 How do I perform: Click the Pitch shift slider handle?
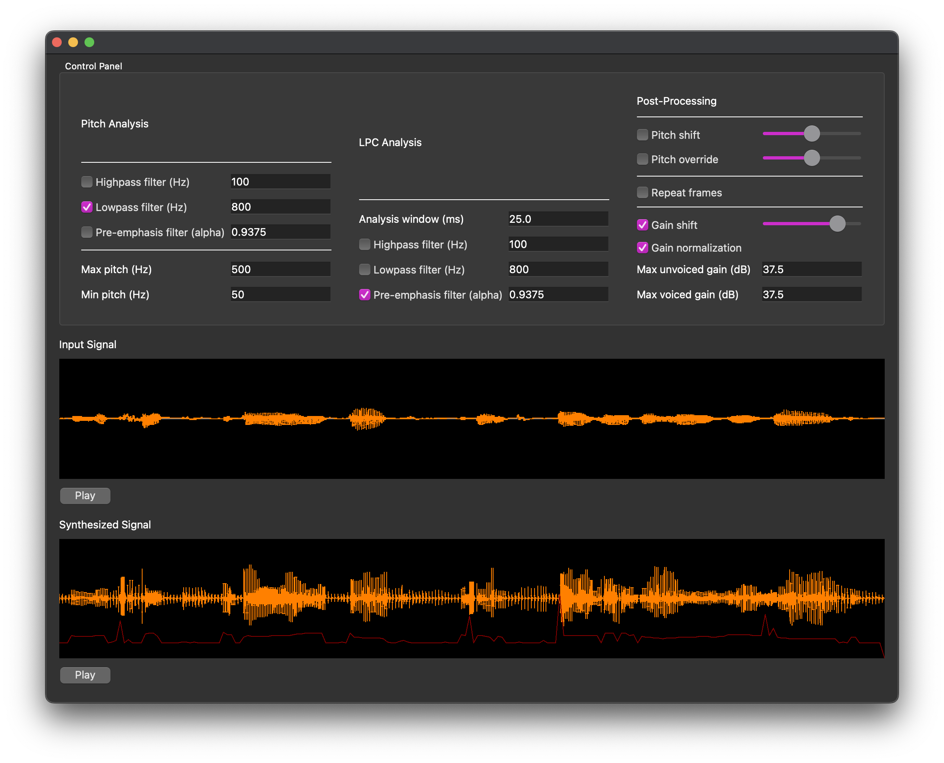pos(812,134)
